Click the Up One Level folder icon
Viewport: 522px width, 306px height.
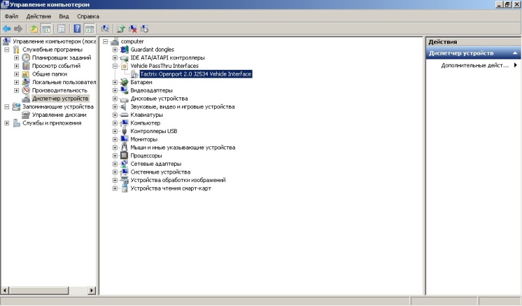point(34,29)
